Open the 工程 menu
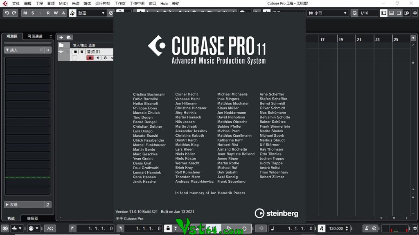This screenshot has width=419, height=235. pos(39,3)
